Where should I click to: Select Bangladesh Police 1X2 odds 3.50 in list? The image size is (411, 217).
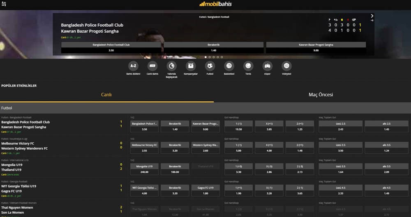(144, 126)
